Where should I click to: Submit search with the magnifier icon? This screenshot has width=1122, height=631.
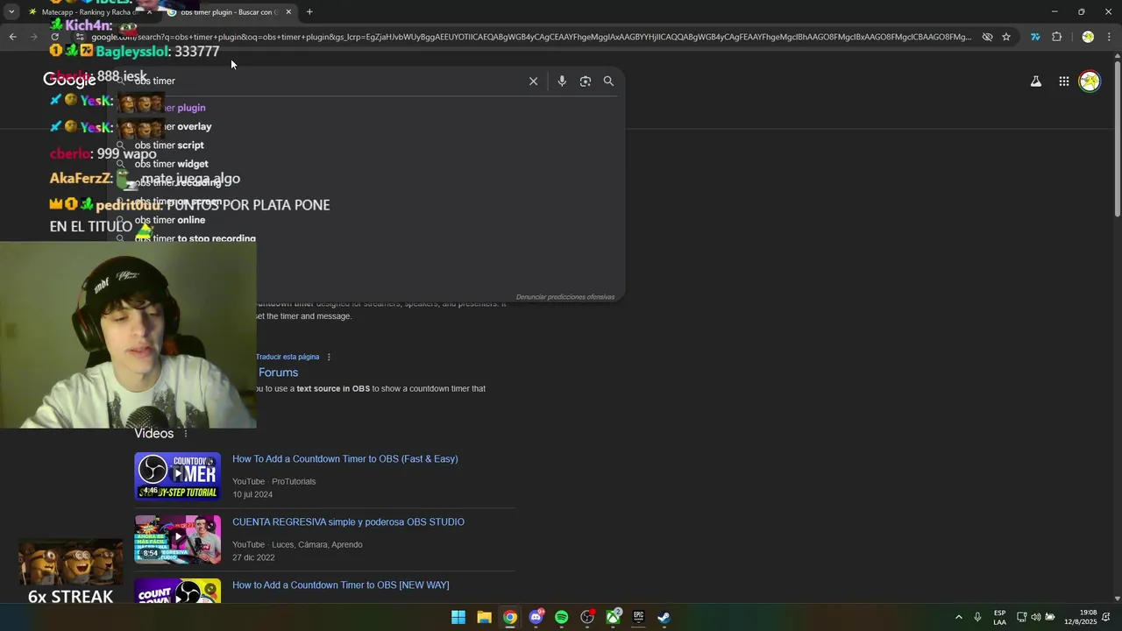(608, 81)
